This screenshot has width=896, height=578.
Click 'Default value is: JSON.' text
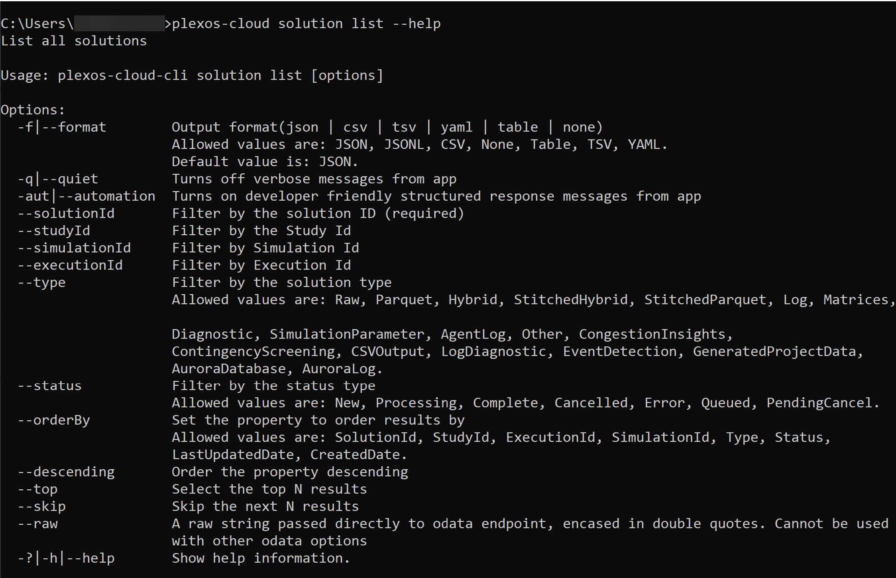pos(265,162)
